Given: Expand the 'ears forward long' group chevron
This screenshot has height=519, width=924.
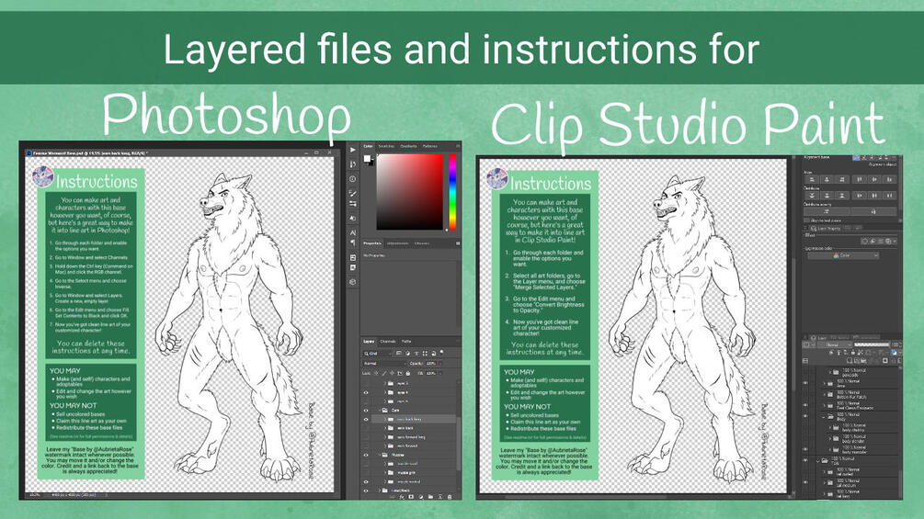Looking at the screenshot, I should [x=385, y=437].
